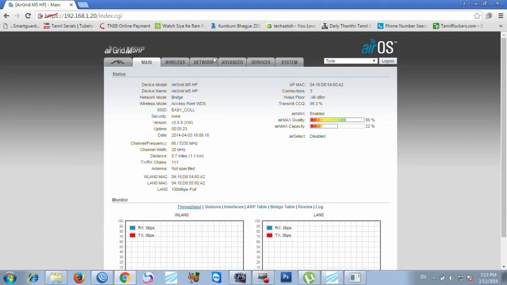Click the extension icon beside the star

pos(489,16)
